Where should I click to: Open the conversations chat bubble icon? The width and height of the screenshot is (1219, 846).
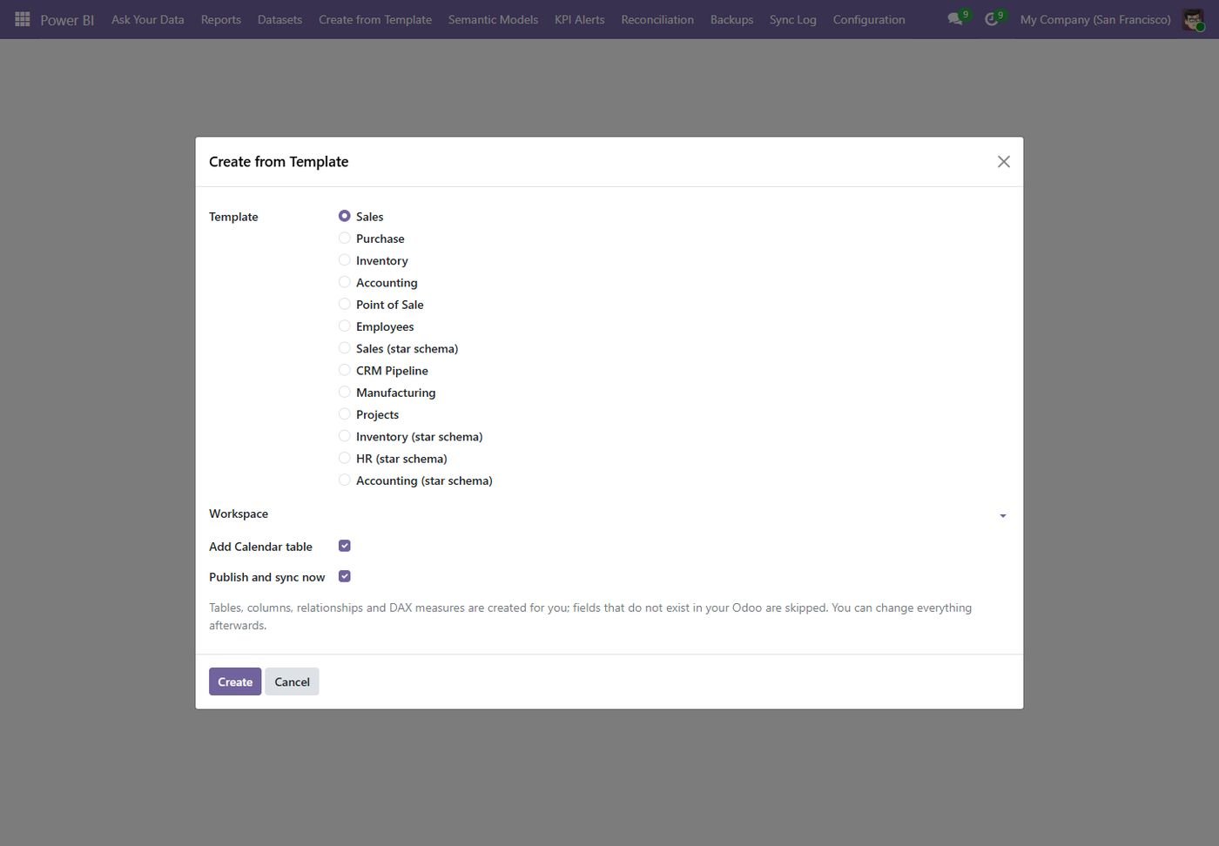(955, 19)
